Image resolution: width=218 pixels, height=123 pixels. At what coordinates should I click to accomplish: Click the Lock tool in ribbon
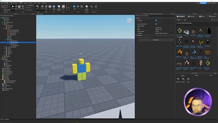click(x=68, y=8)
